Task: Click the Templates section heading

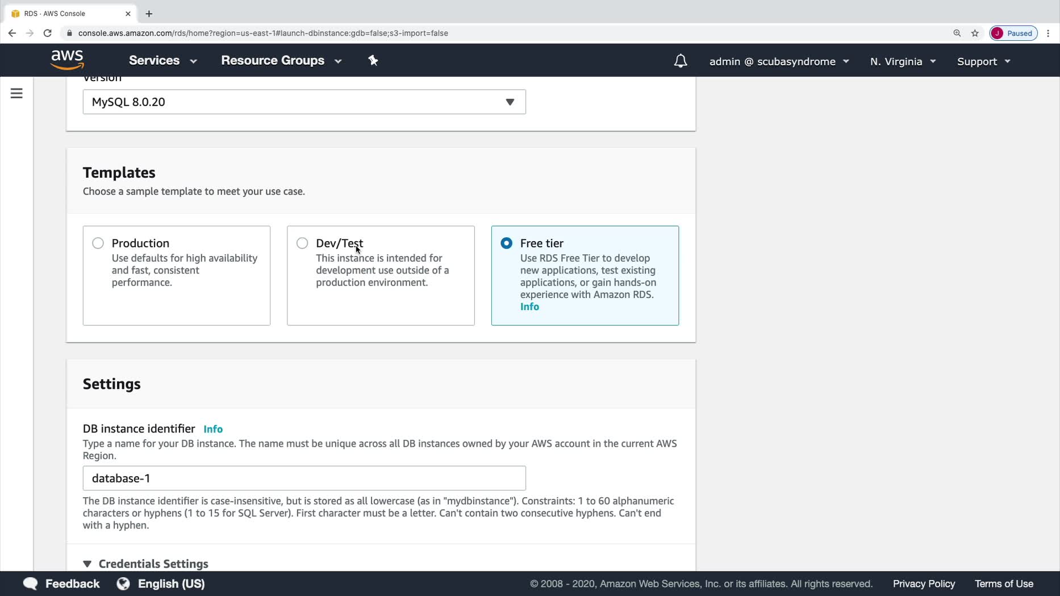Action: 119,173
